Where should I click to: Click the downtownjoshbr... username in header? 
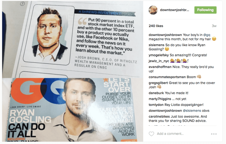coord(175,10)
